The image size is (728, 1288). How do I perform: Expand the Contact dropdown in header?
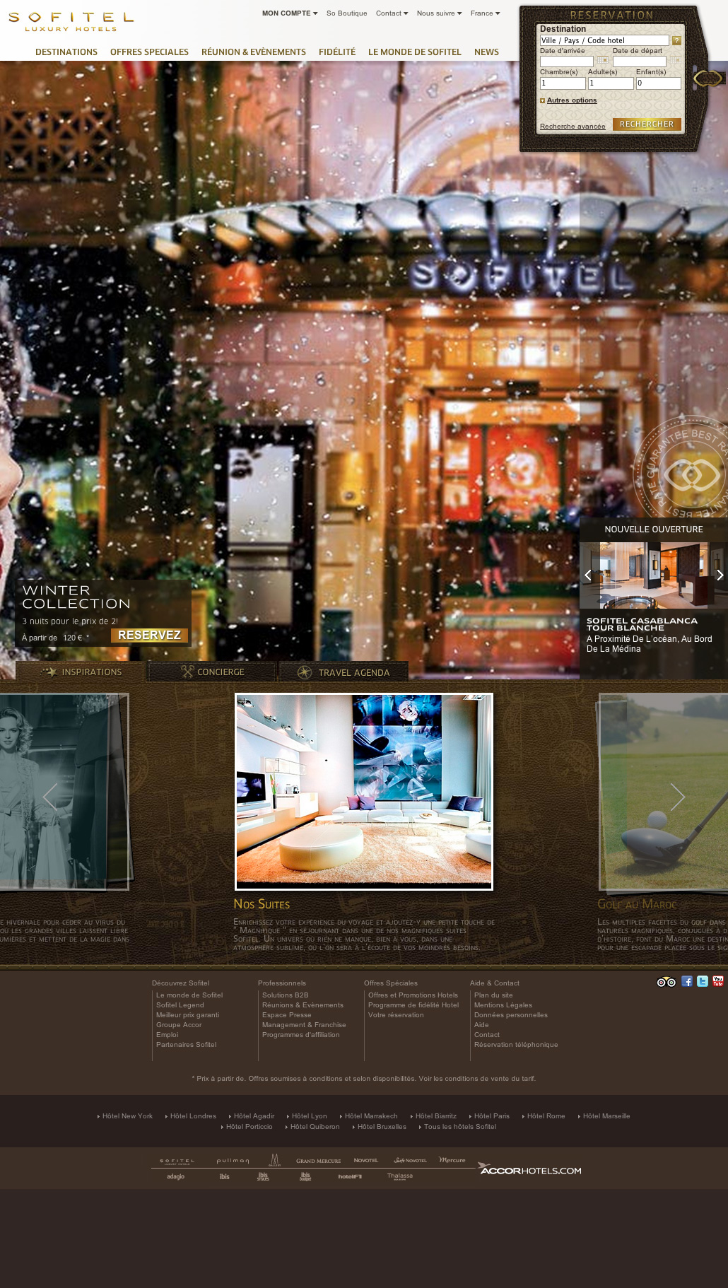[392, 13]
